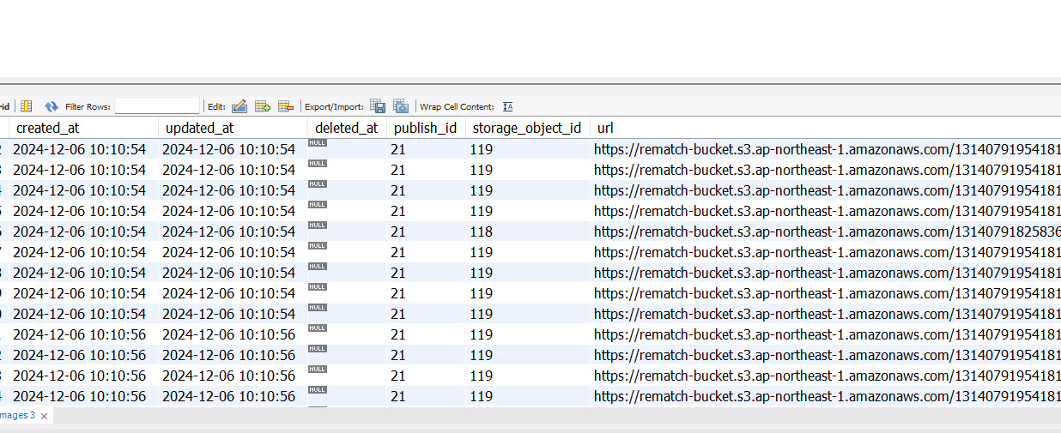Click into the Filter Rows field

pyautogui.click(x=156, y=106)
